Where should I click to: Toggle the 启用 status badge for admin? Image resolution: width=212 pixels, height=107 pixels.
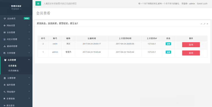point(168,52)
